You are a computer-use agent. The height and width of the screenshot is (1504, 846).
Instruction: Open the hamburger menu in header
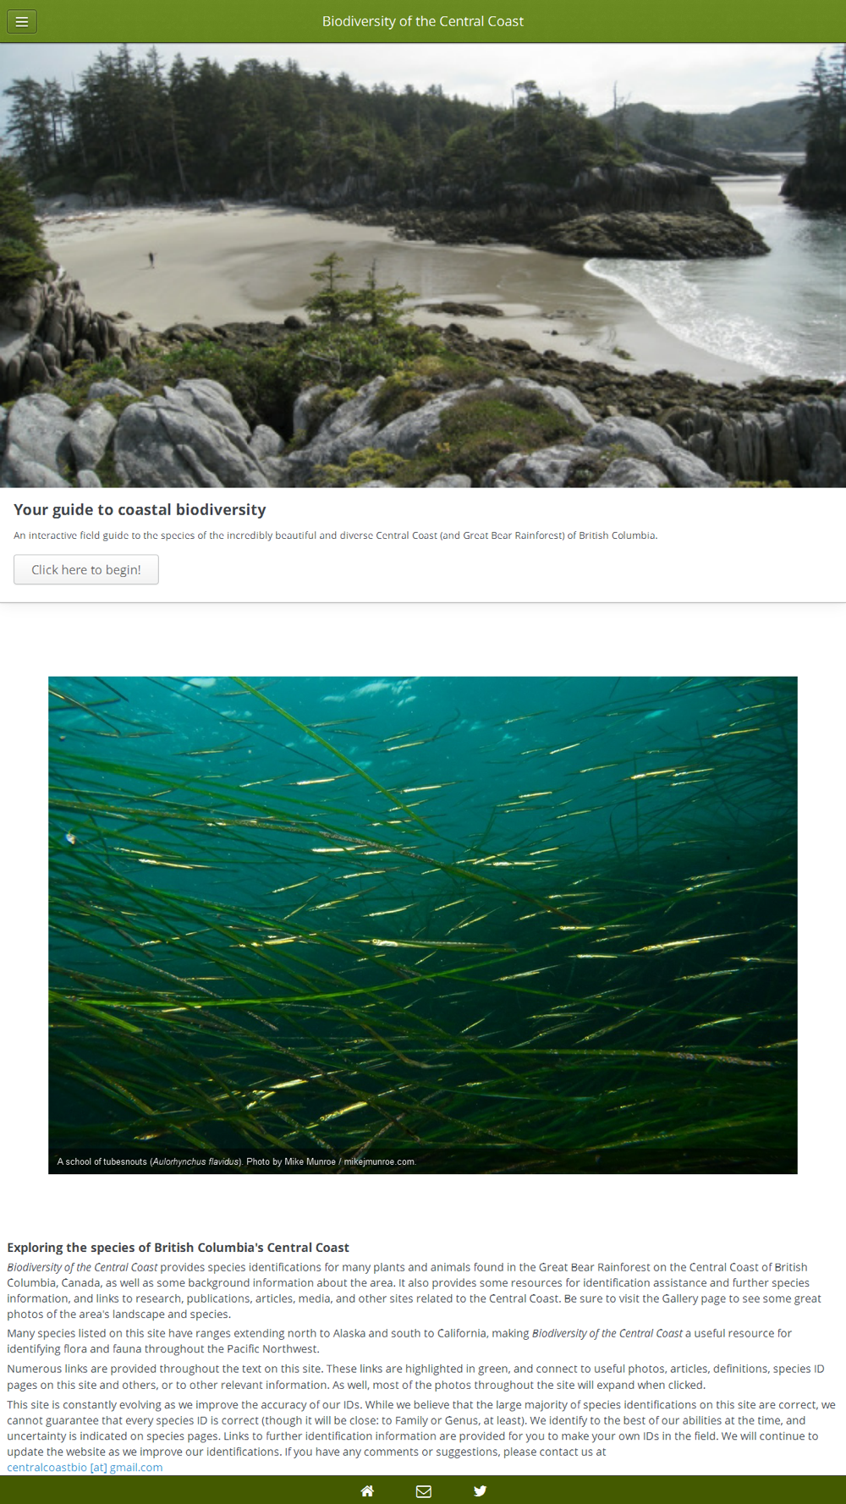pos(22,21)
